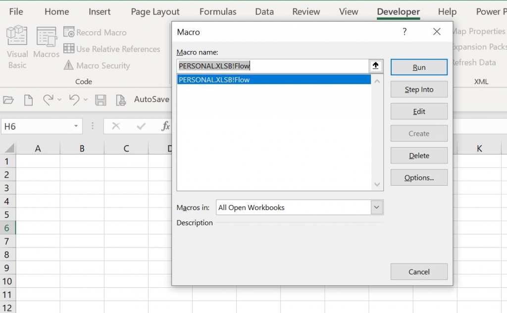Open the Developer ribbon tab
The image size is (507, 313).
[x=398, y=11]
